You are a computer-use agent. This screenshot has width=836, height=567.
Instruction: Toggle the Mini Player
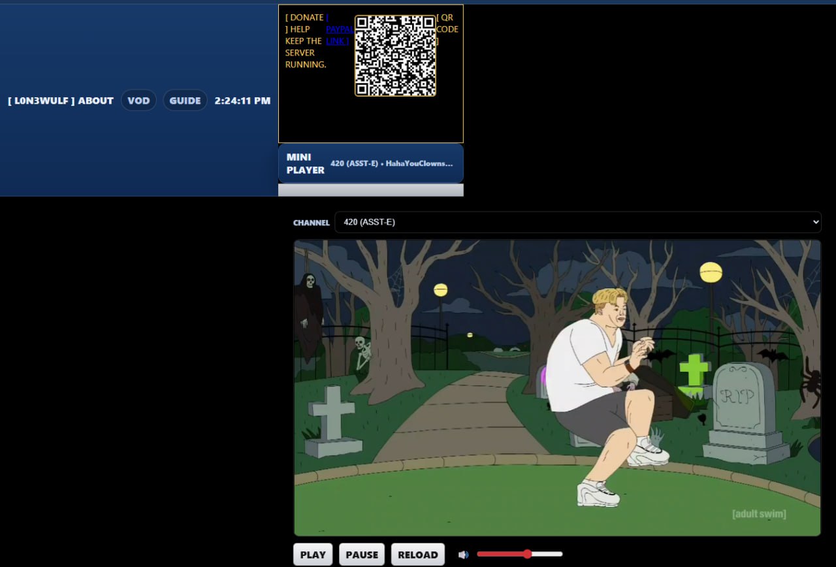(x=305, y=163)
